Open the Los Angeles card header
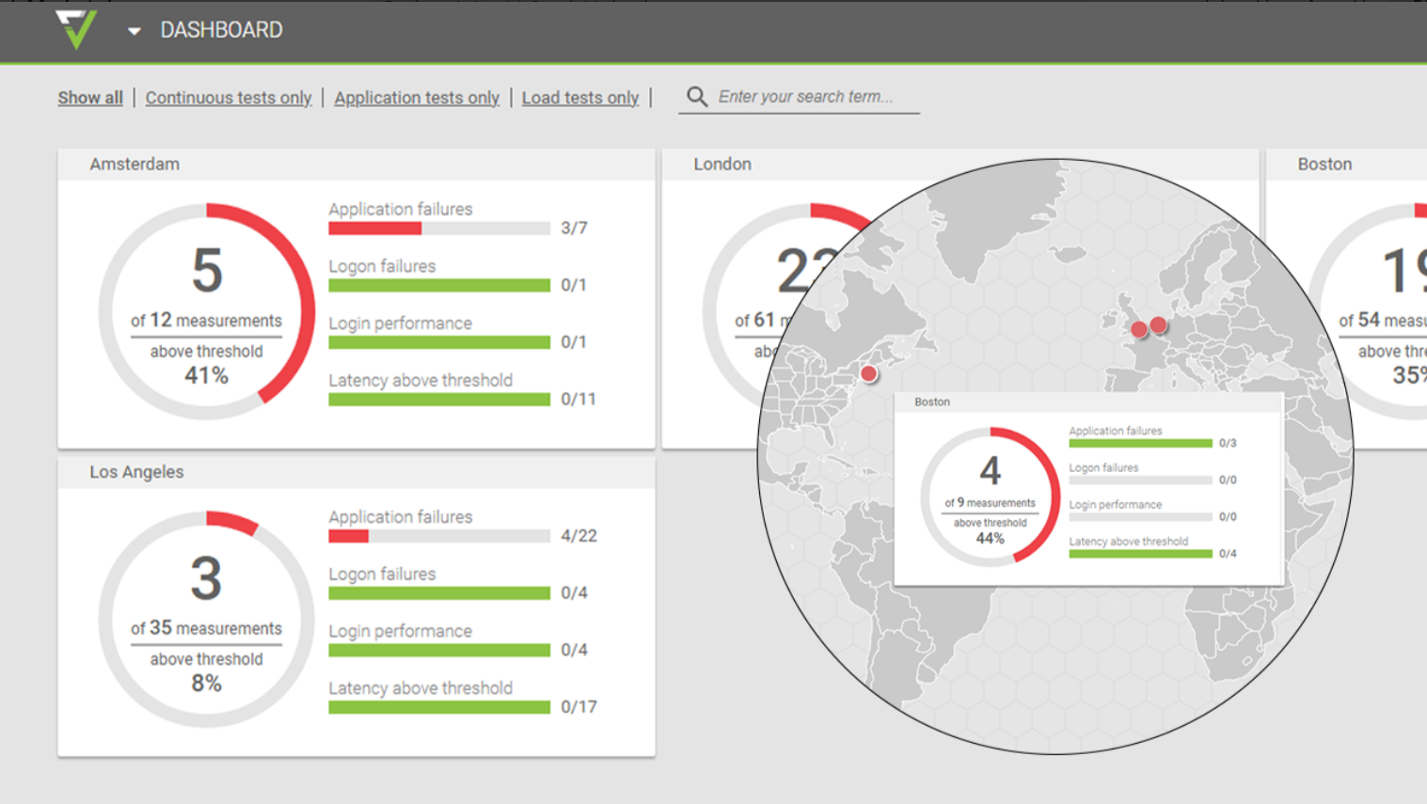 (x=357, y=472)
